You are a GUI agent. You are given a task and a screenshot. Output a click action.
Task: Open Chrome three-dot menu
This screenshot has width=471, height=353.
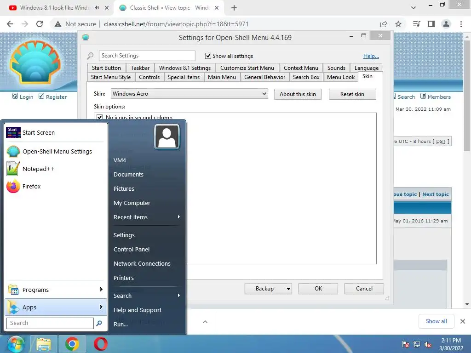[x=461, y=24]
